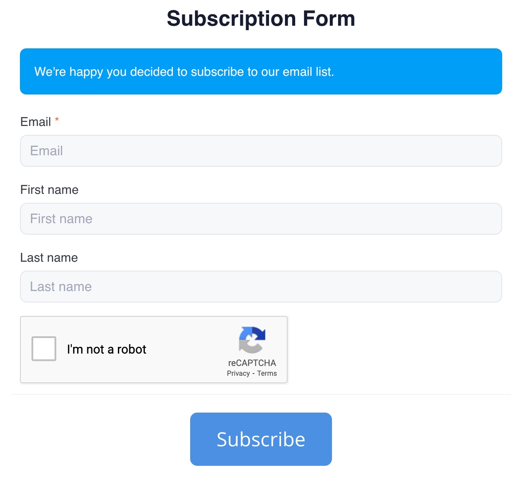The image size is (523, 480).
Task: Click the divider line above Subscribe
Action: [x=261, y=394]
